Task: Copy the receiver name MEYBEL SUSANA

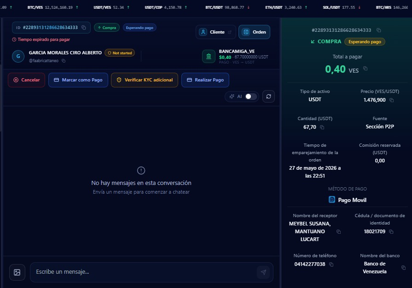Action: point(338,231)
